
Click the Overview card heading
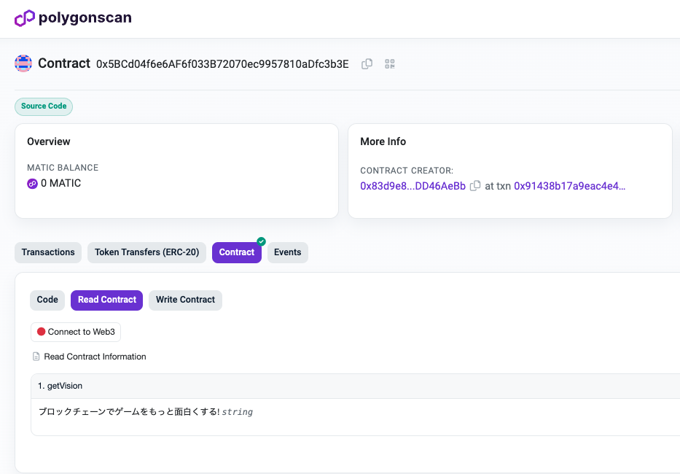pyautogui.click(x=49, y=141)
